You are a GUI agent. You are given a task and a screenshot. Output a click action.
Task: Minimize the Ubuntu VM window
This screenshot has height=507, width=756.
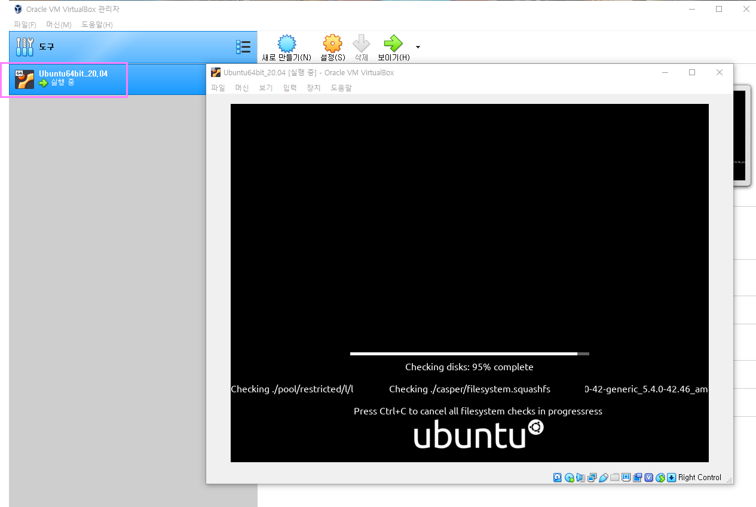665,72
